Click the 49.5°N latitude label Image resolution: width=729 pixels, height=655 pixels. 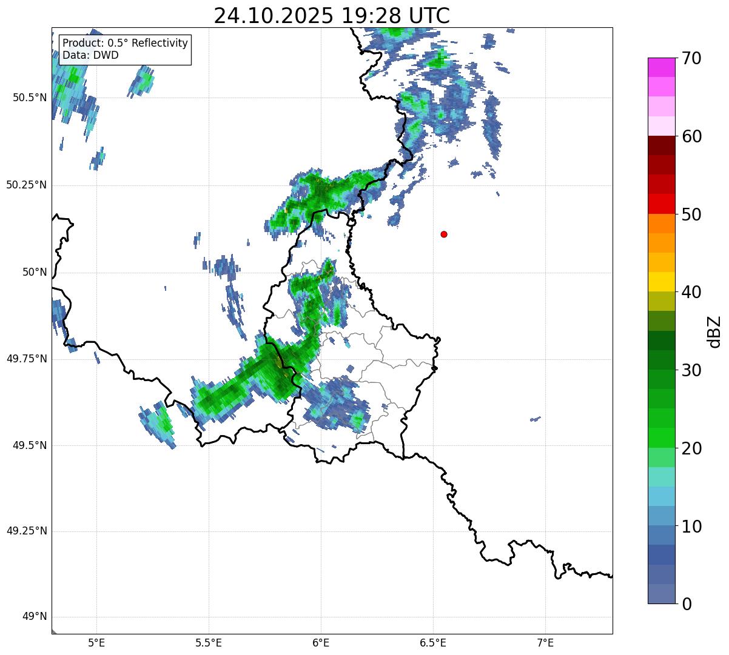click(x=29, y=445)
